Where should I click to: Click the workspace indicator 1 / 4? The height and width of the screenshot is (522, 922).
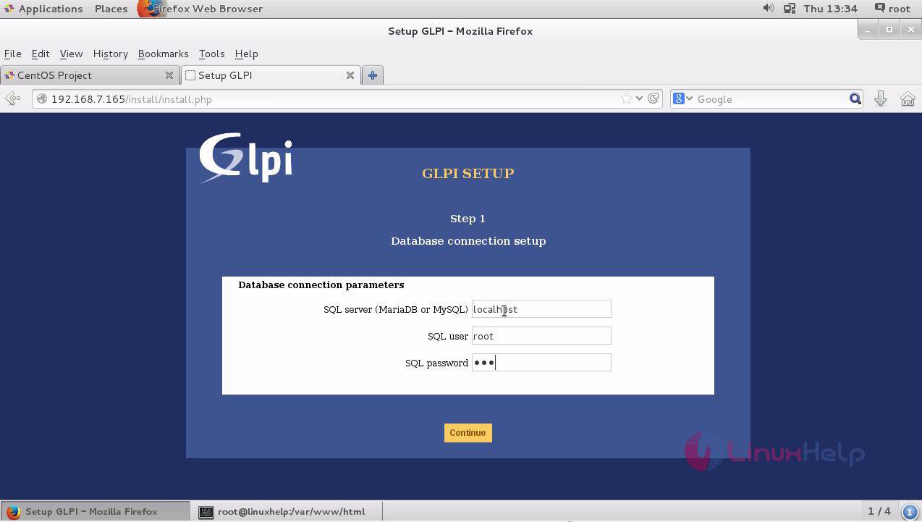pos(879,511)
